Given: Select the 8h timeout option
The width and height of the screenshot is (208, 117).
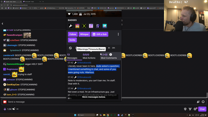Looking at the screenshot, I should (109, 48).
